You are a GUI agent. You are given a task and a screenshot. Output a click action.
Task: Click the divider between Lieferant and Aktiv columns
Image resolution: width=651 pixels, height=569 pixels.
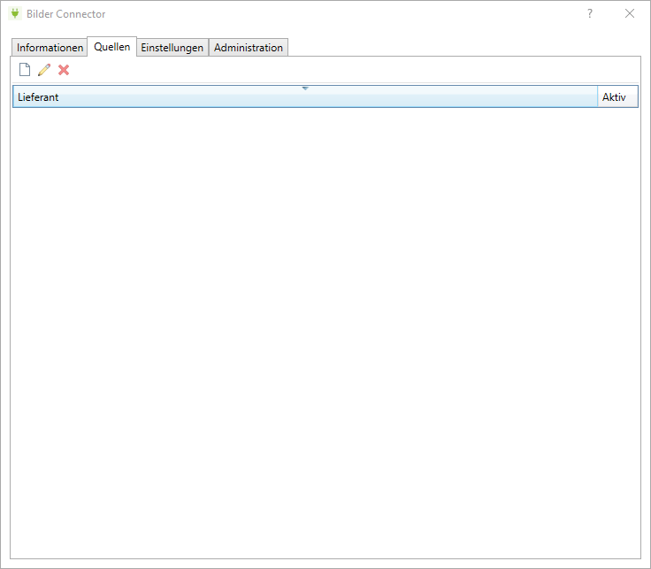[598, 97]
